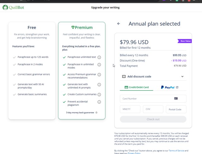Open the Terms of Service link

click(x=176, y=151)
